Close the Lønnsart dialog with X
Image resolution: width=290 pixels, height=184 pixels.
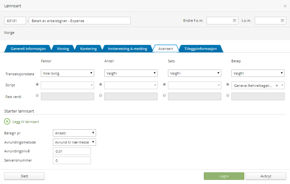tap(285, 6)
